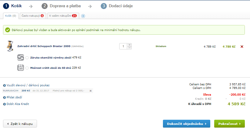
Task: Decrease quantity with the minus stepper
Action: pyautogui.click(x=130, y=48)
